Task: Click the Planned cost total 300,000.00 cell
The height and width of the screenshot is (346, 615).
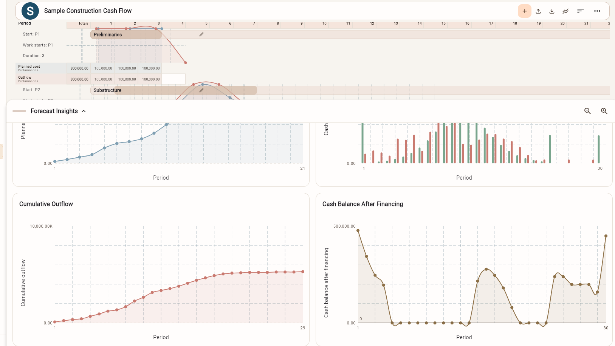Action: tap(79, 68)
